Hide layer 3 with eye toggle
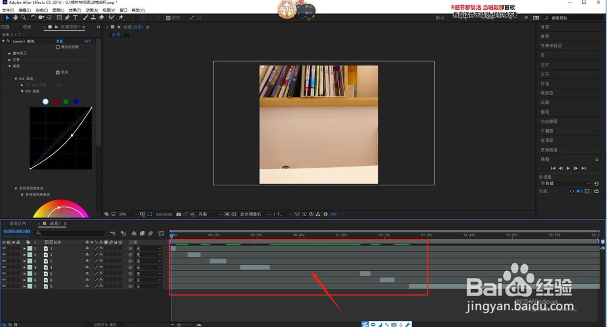Screen dimensions: 607x327 click(x=4, y=261)
